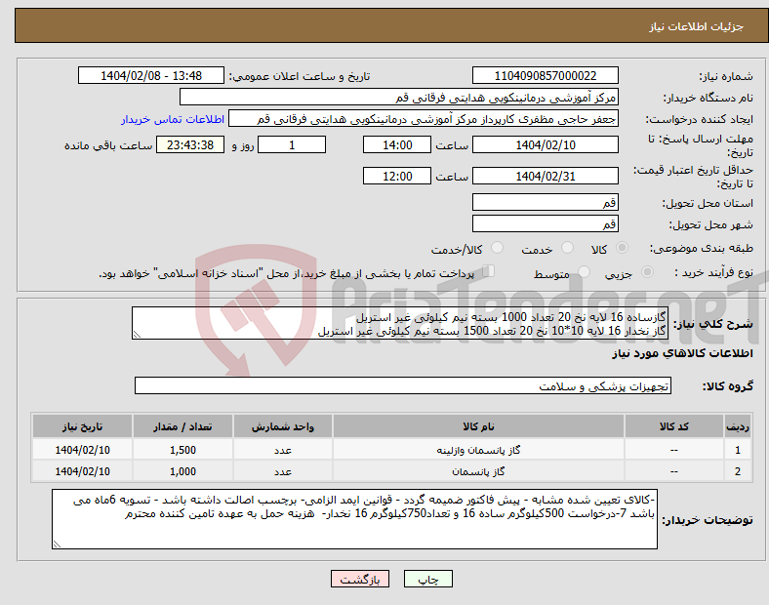Click resize handle of the description textarea
769x605 pixels.
click(137, 335)
